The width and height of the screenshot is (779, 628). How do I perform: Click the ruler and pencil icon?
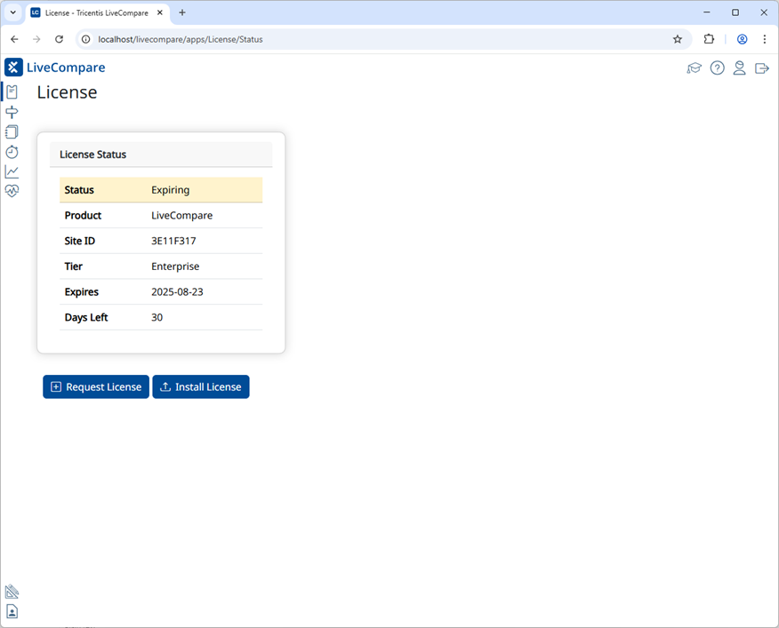[x=12, y=592]
